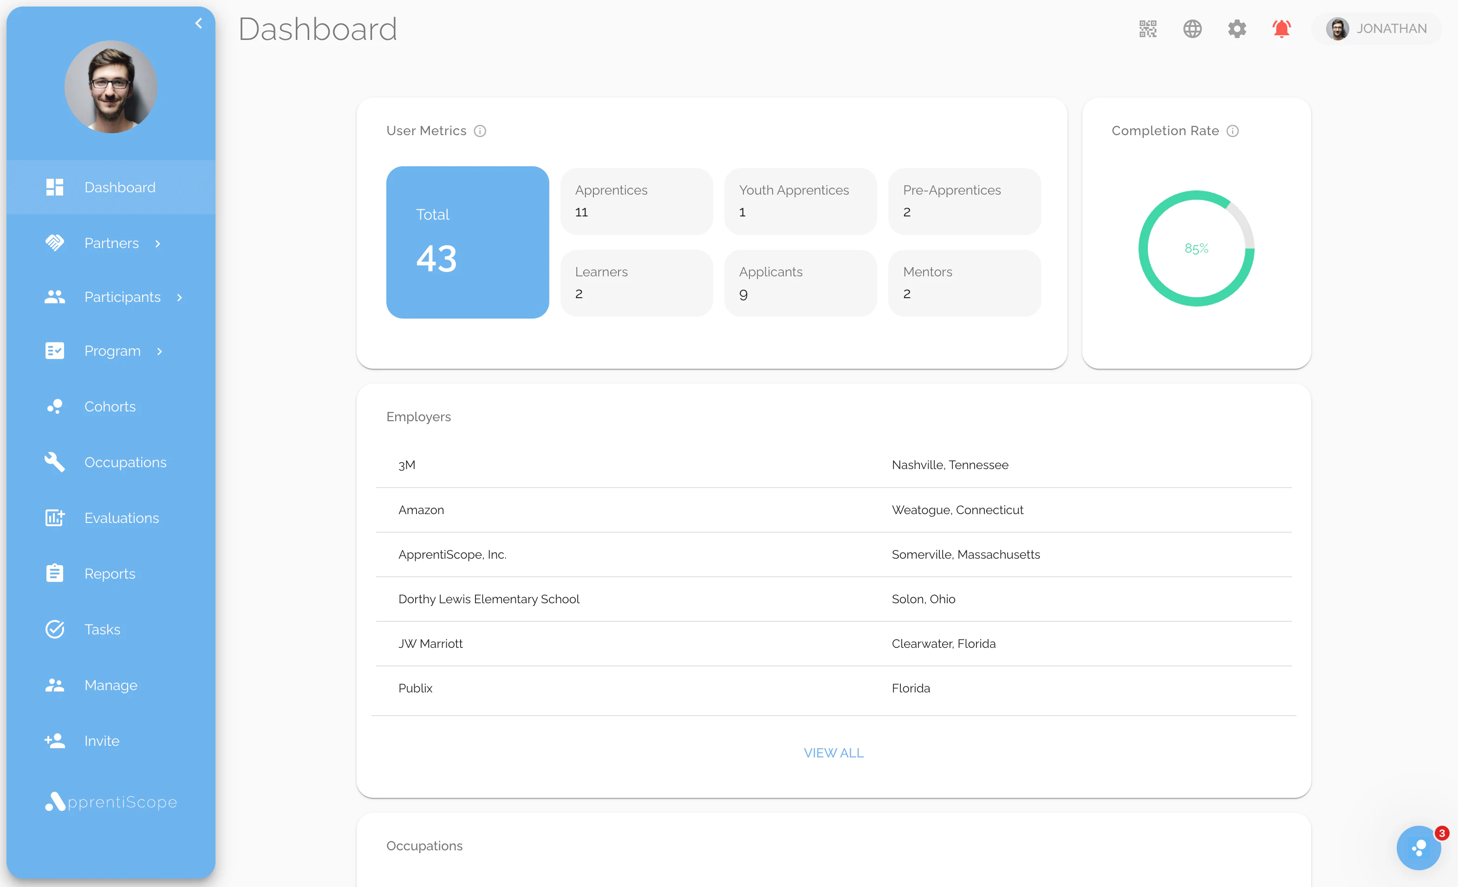This screenshot has height=887, width=1458.
Task: Click the 85% completion ring
Action: [1196, 248]
